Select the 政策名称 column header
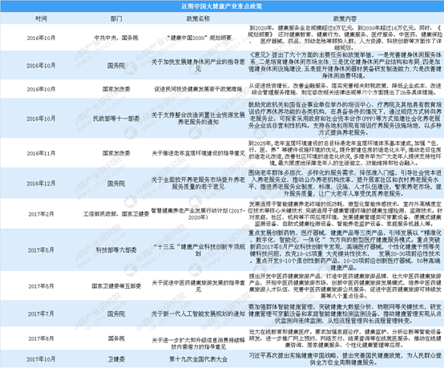Screen dimensions: 444x368 tap(198, 18)
